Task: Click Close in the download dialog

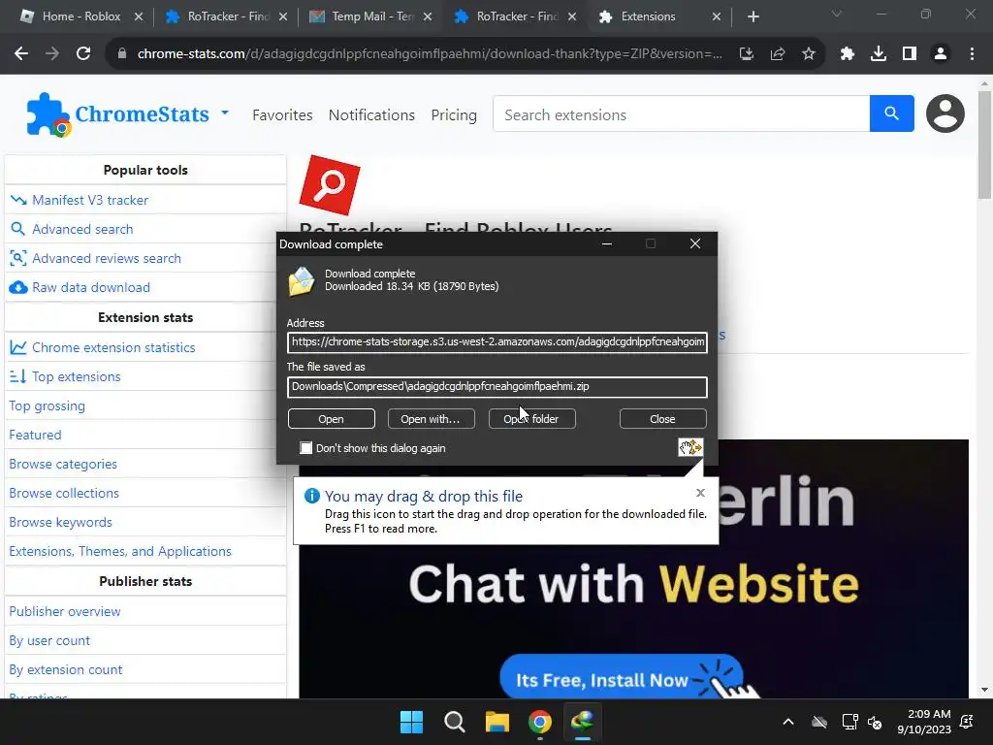Action: click(662, 419)
